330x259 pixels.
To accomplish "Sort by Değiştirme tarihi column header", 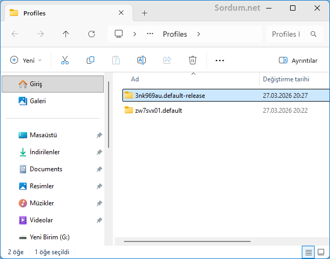I will [x=286, y=79].
